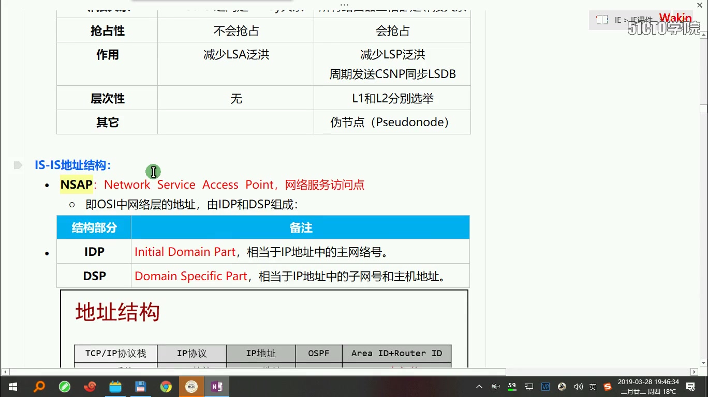
Task: Click the text 'Network Service Access Point'
Action: [x=189, y=185]
